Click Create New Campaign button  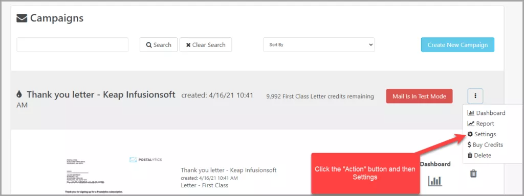[x=457, y=45]
